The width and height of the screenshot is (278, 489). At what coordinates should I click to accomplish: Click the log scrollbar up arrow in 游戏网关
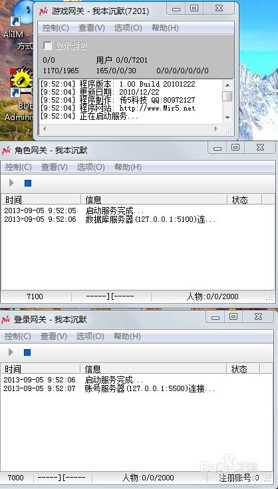coord(227,85)
